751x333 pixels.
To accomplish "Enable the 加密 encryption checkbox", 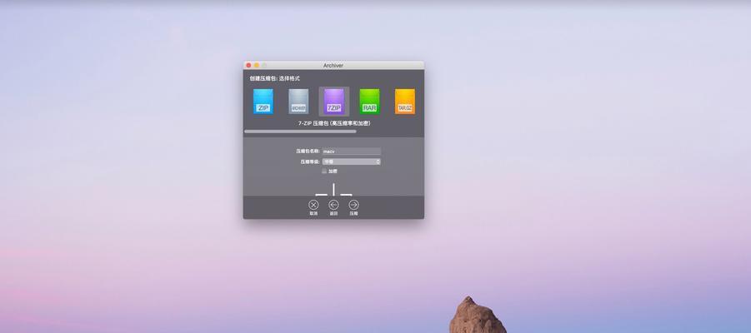I will point(324,171).
